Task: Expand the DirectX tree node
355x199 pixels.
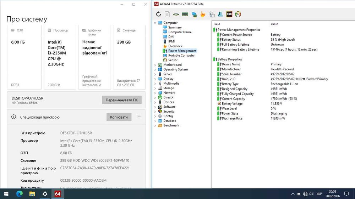Action: (155, 98)
